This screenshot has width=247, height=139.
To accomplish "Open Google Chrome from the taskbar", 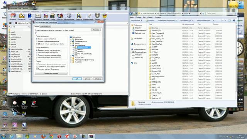I will pos(51,136).
